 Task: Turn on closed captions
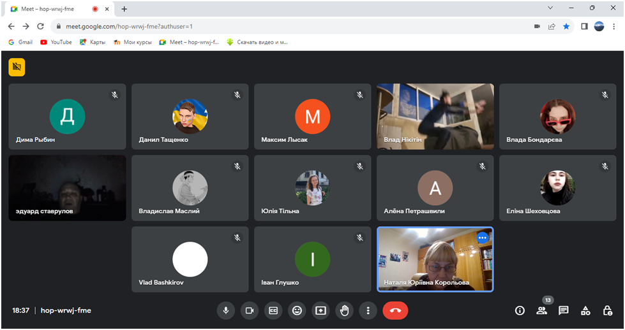point(273,310)
